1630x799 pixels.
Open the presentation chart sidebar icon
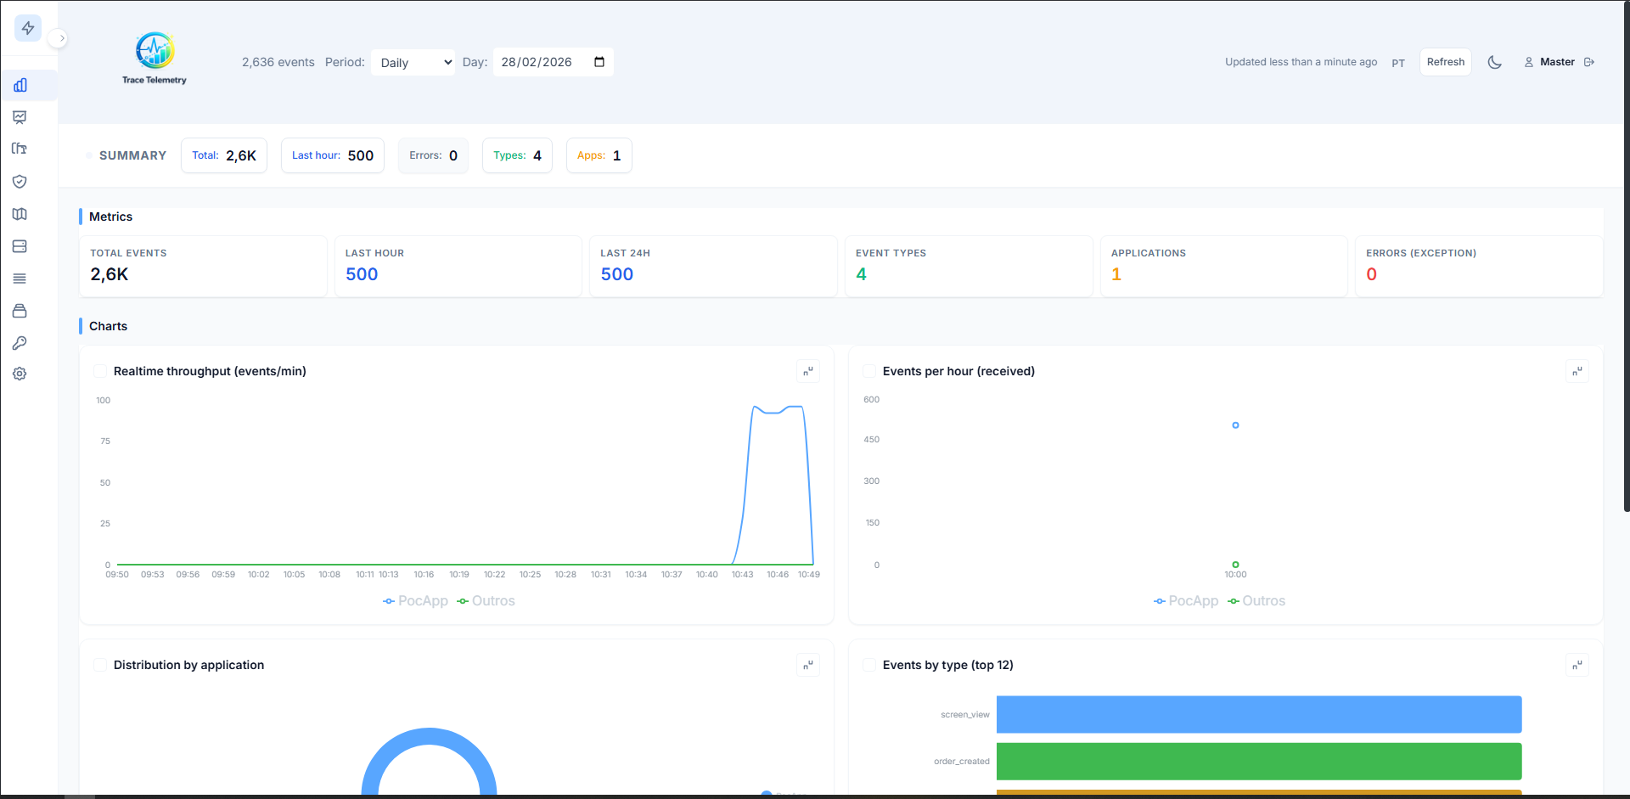[x=20, y=117]
